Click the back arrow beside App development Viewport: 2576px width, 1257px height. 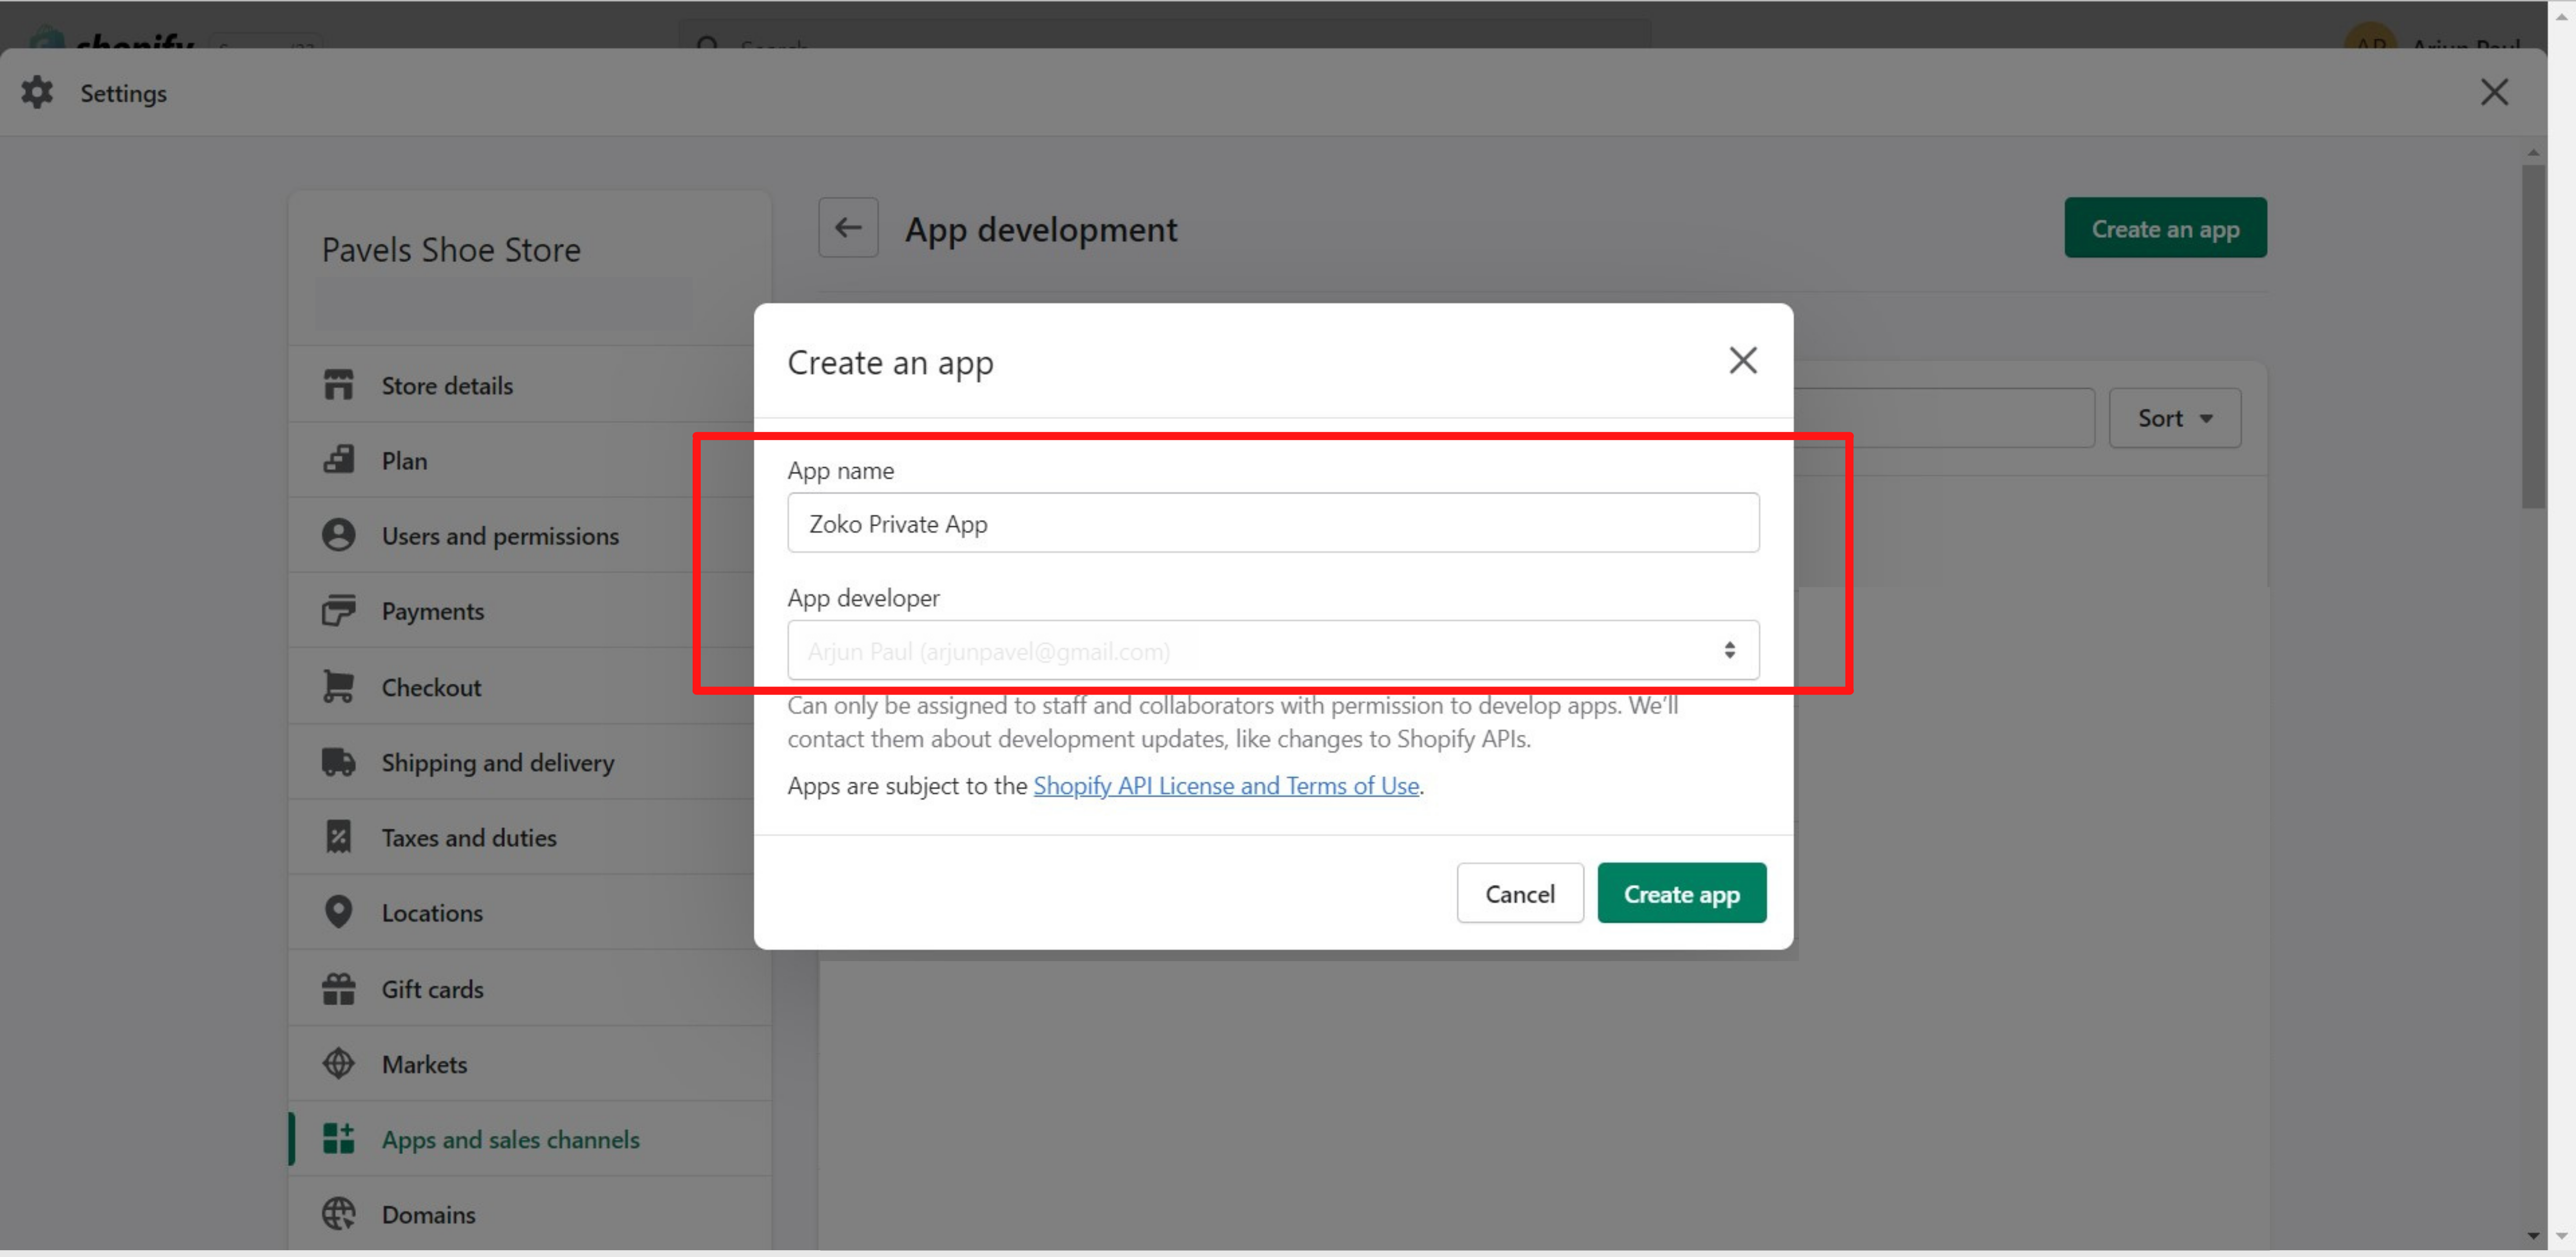tap(848, 228)
